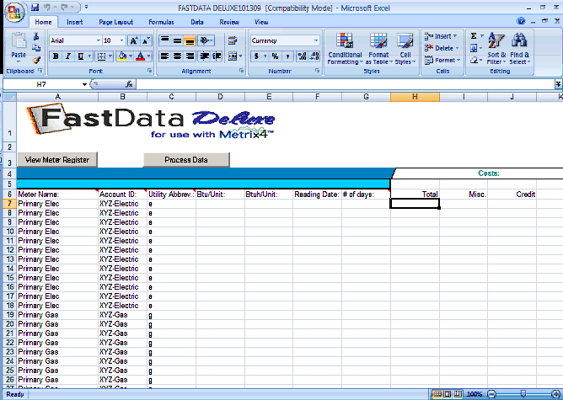Image resolution: width=563 pixels, height=400 pixels.
Task: Click the Cut scissors icon
Action: tap(36, 36)
